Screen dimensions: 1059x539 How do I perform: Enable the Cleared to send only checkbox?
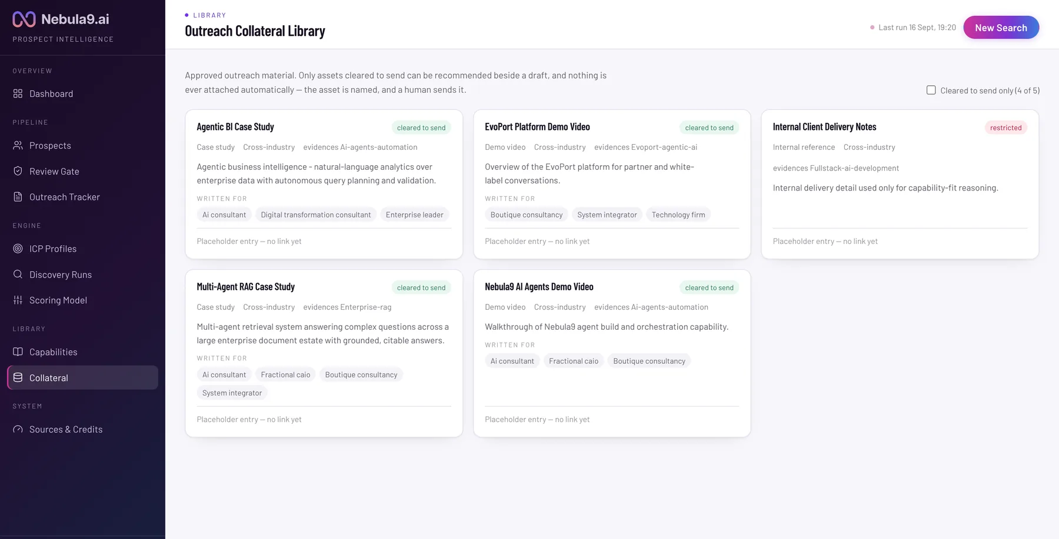pyautogui.click(x=931, y=90)
